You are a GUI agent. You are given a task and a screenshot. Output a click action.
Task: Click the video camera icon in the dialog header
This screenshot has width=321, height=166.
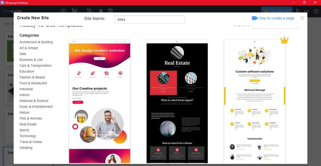click(x=255, y=18)
